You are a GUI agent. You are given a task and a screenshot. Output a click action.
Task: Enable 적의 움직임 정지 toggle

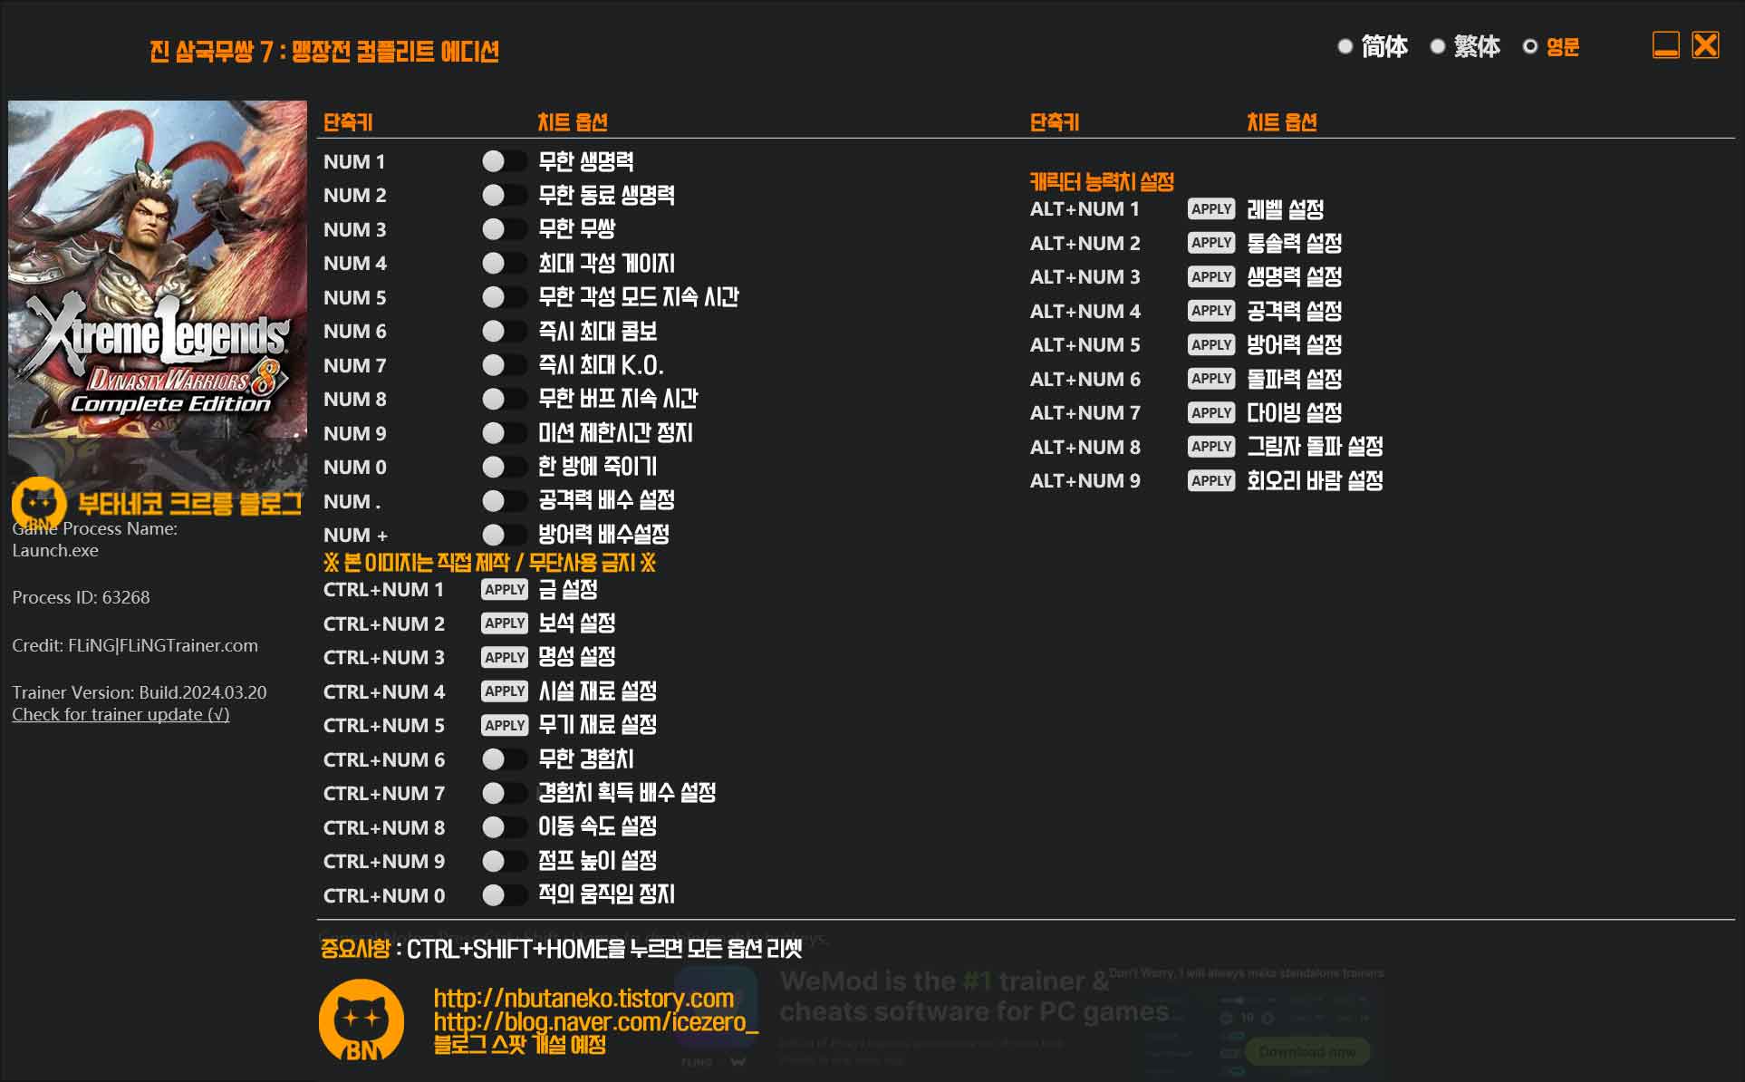(504, 895)
